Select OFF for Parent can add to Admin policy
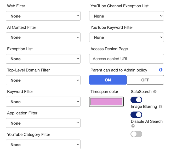The height and width of the screenshot is (155, 182). 145,80
